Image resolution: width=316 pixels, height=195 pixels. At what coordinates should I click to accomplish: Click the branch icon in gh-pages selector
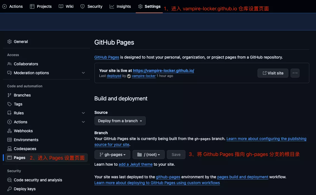click(x=101, y=154)
